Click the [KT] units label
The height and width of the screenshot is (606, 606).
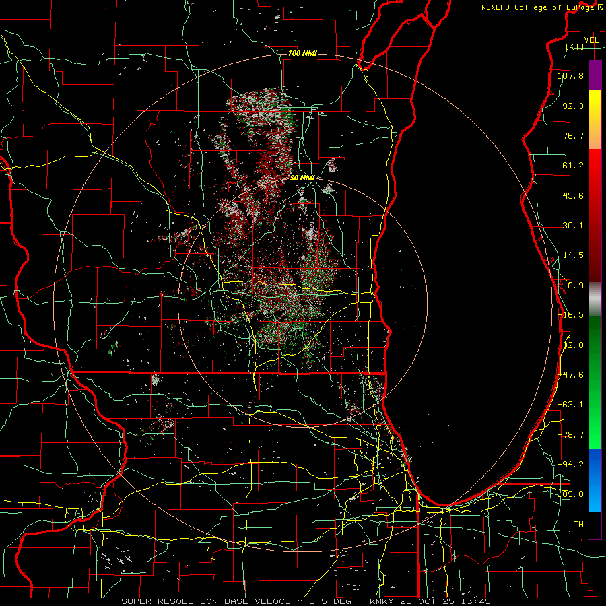[x=575, y=46]
